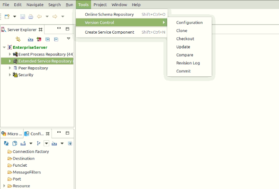Click the Back navigation arrow icon
Viewport: 279px width, 189px height.
tap(39, 17)
